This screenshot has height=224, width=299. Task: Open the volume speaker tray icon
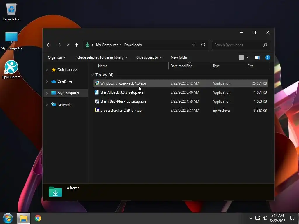tap(265, 218)
